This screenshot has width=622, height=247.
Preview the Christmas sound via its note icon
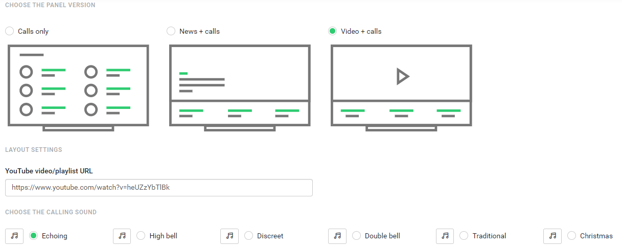(552, 236)
